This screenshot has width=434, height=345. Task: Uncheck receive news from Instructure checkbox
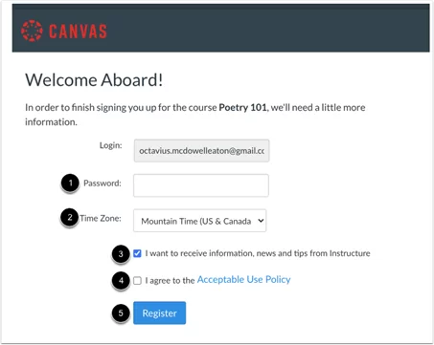point(137,253)
